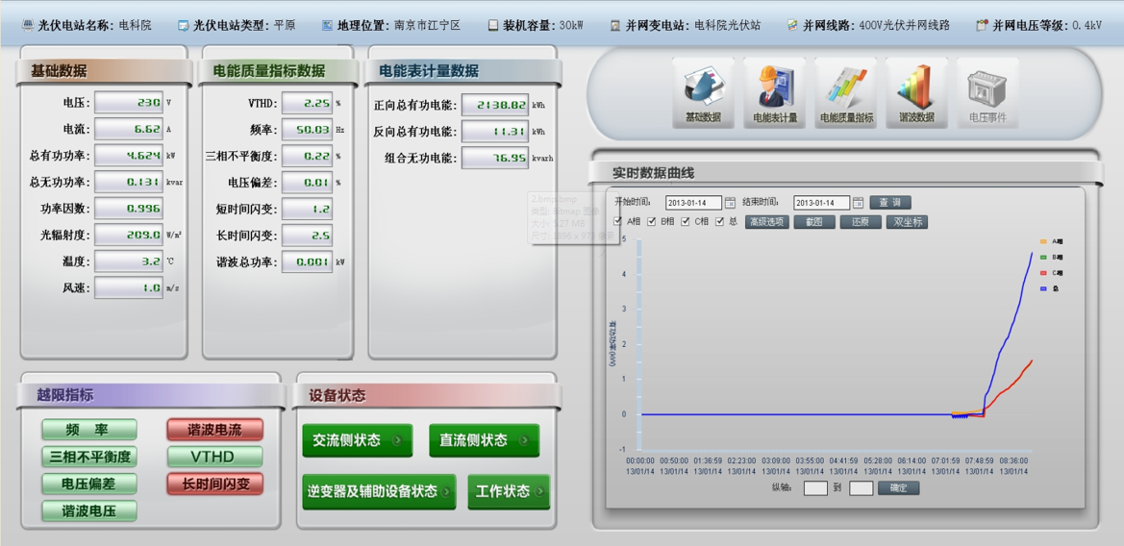Open the 电能质量指标 chart icon
Screen dimensions: 1124x546
coord(846,91)
